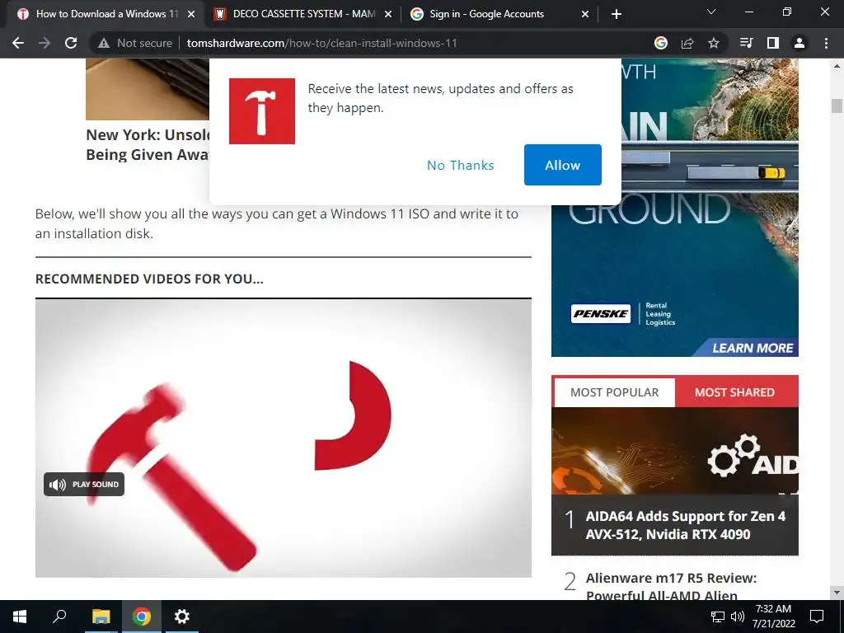Image resolution: width=844 pixels, height=633 pixels.
Task: Open the Alienware m17 R5 Review article
Action: point(671,586)
